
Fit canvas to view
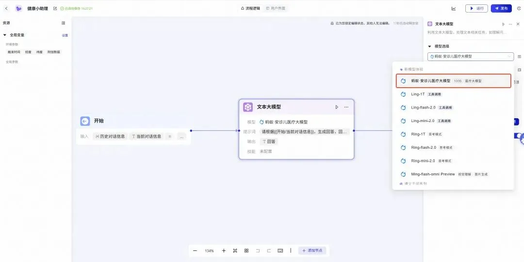click(x=235, y=251)
